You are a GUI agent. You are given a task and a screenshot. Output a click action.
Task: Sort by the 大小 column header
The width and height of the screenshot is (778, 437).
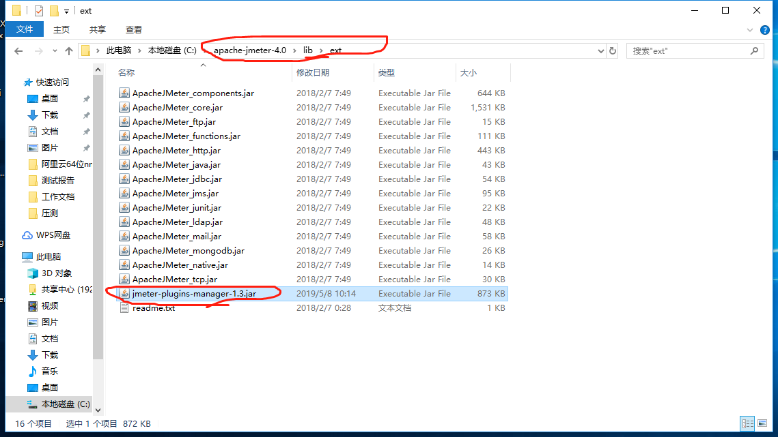(x=468, y=72)
